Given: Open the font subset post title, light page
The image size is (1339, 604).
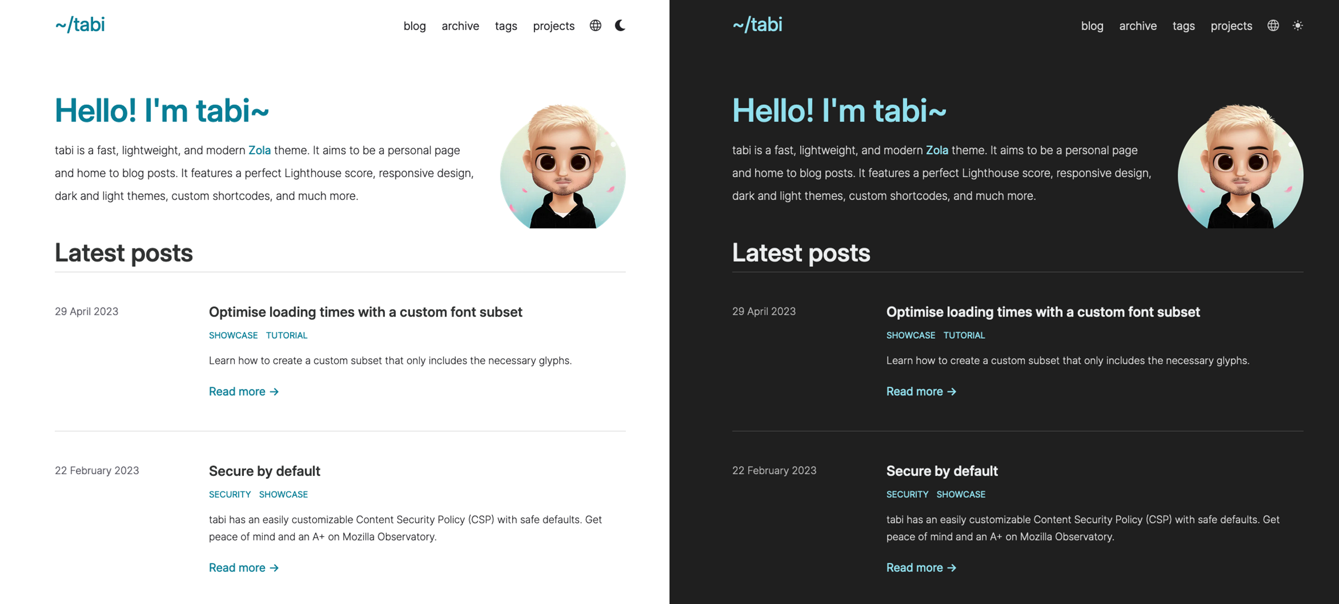Looking at the screenshot, I should point(365,312).
